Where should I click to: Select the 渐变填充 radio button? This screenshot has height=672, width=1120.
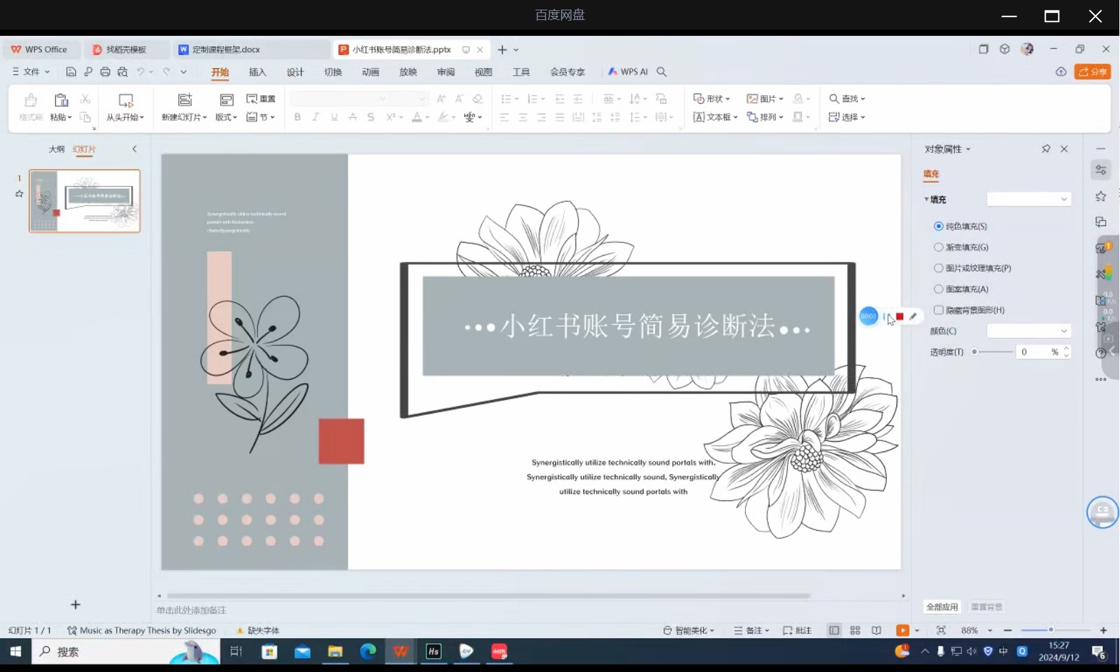[x=939, y=247]
